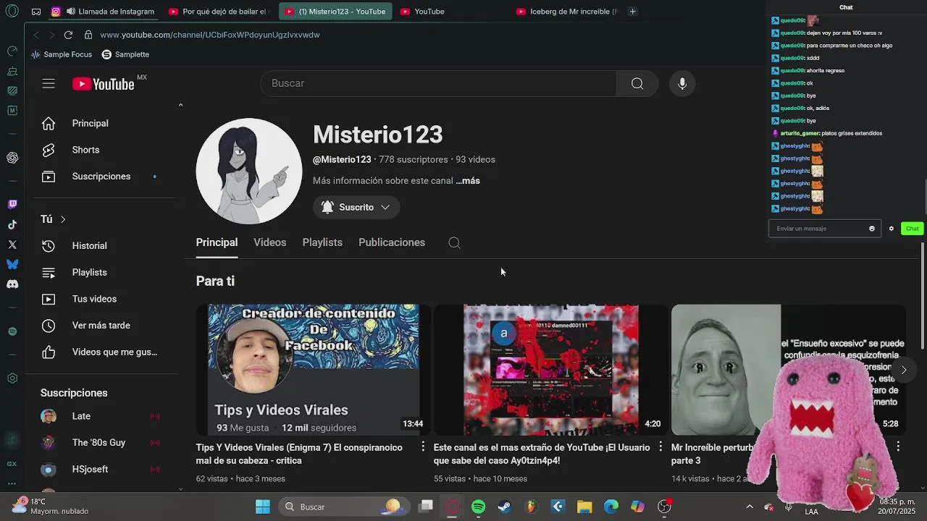Screen dimensions: 927x521
Task: Expand the Tú section chevron
Action: click(x=63, y=219)
